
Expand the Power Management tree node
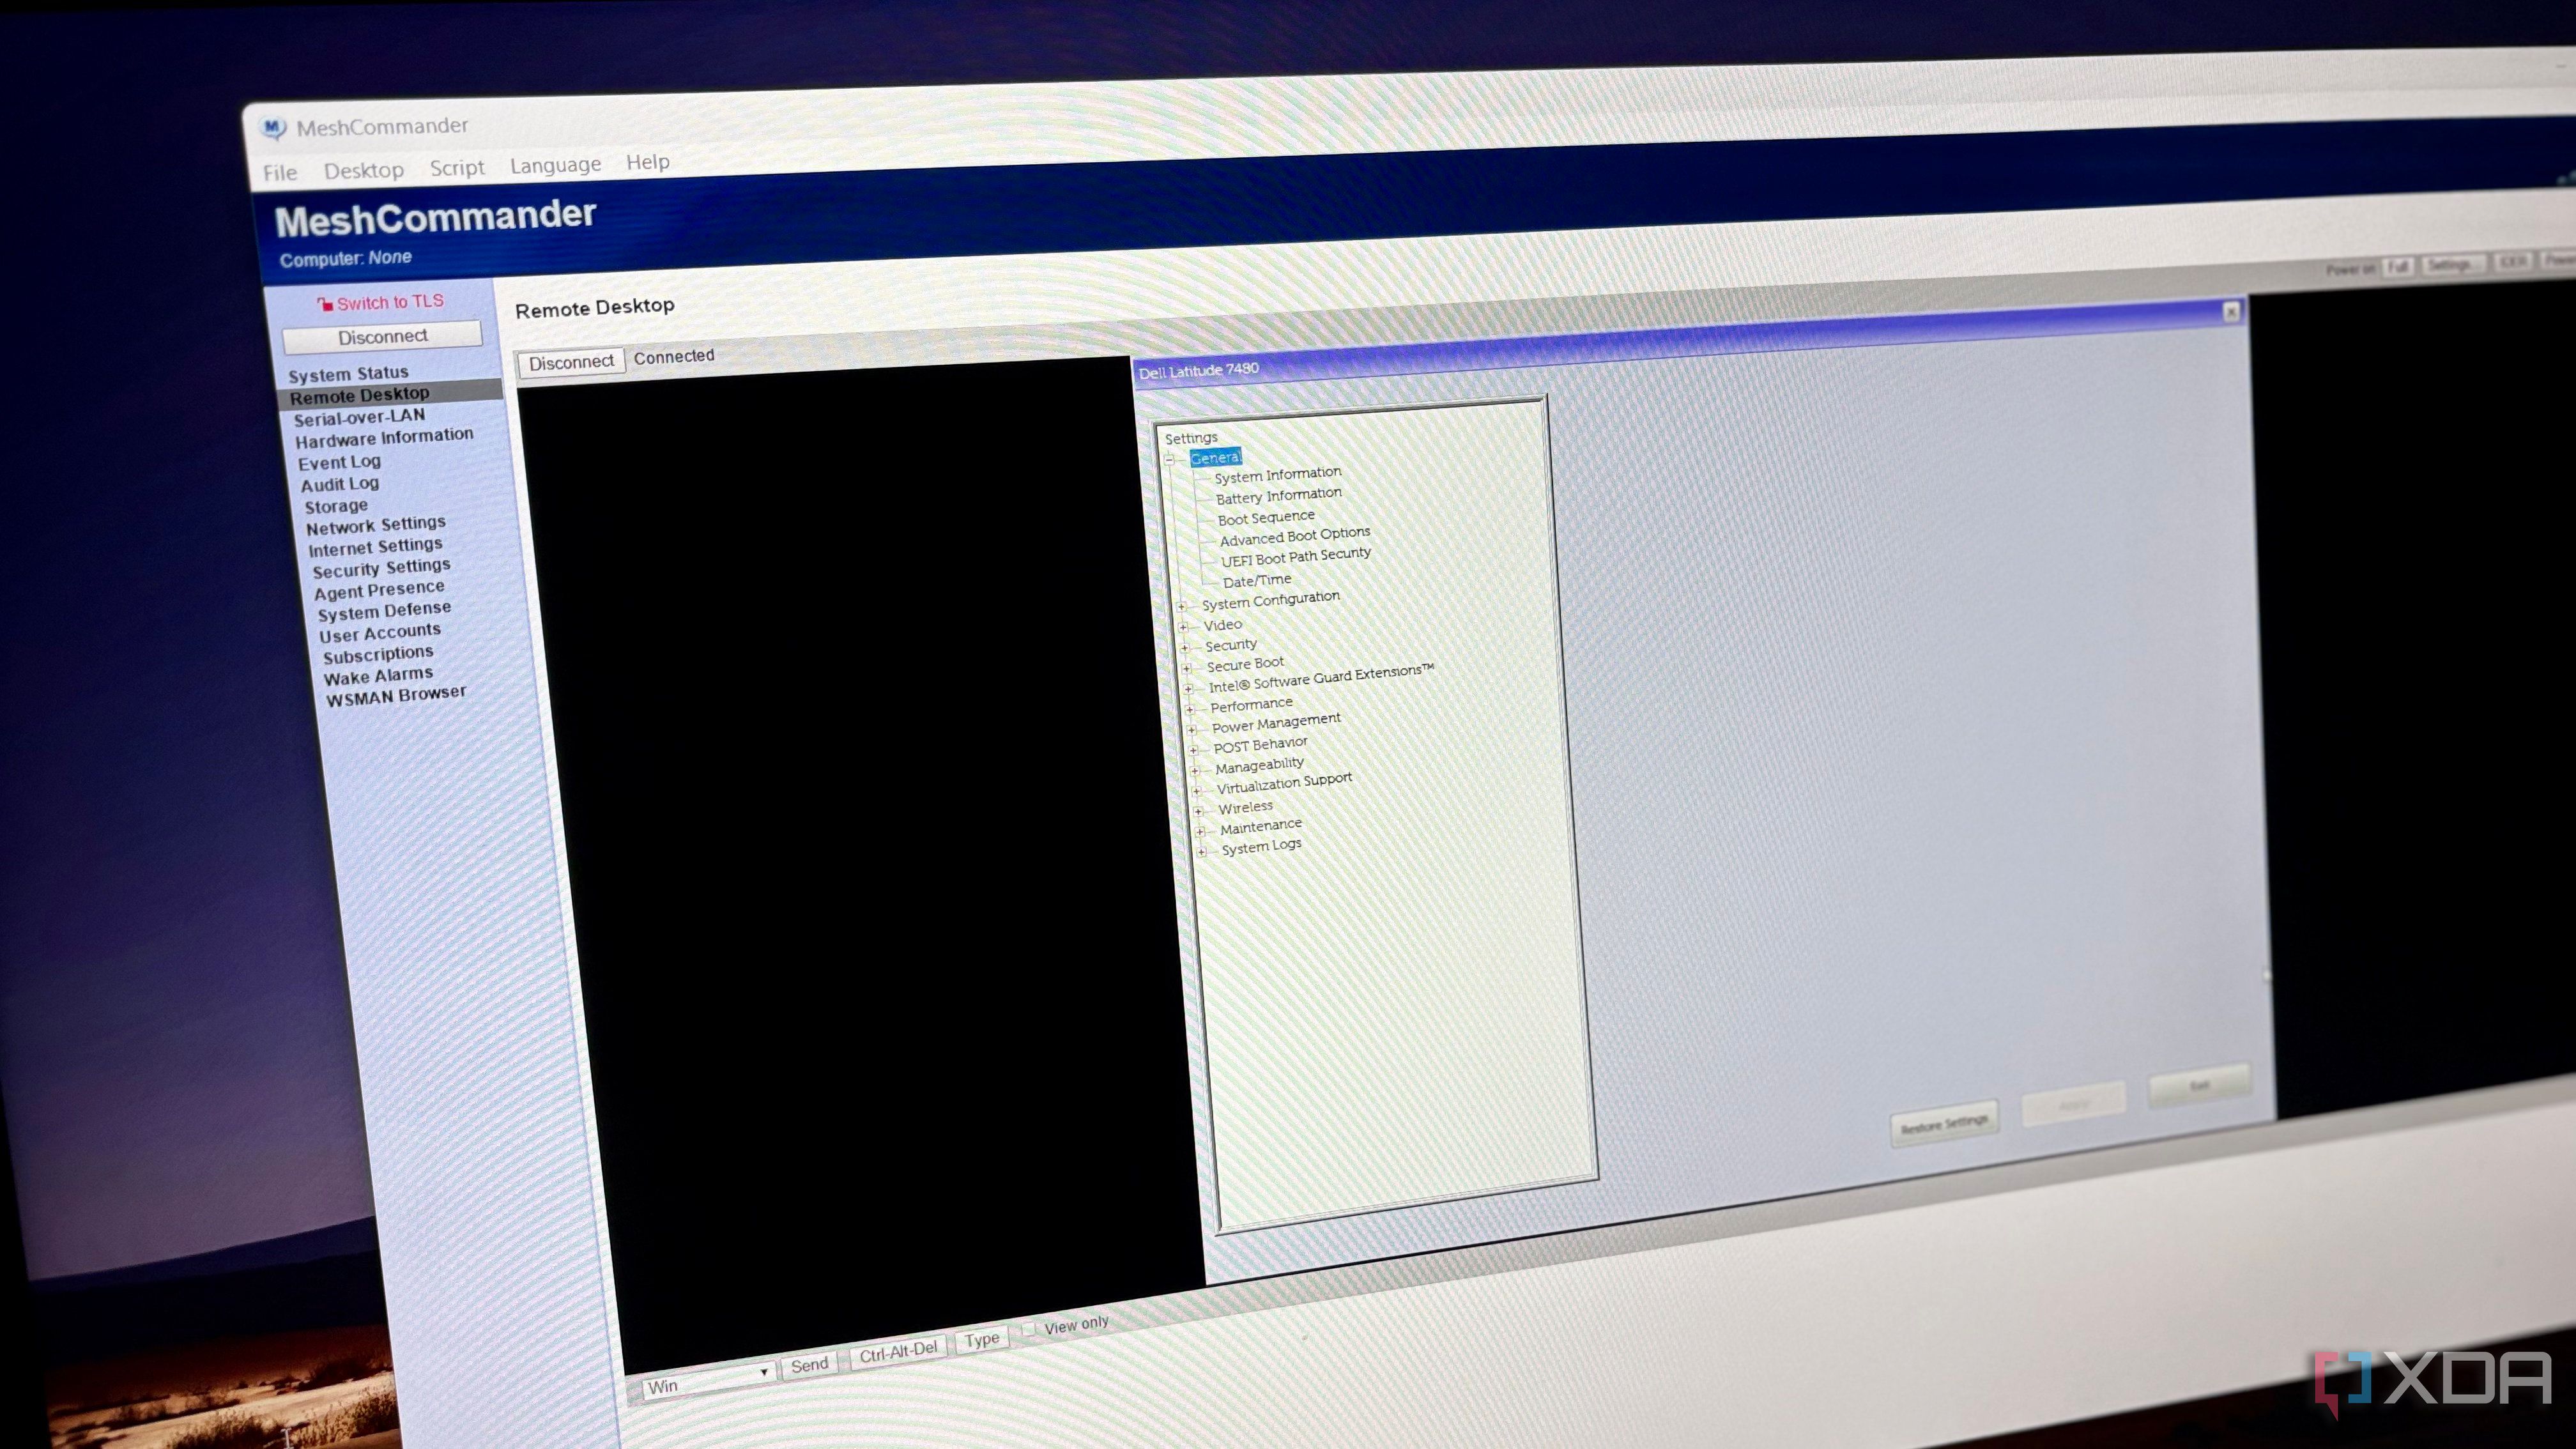(x=1192, y=729)
